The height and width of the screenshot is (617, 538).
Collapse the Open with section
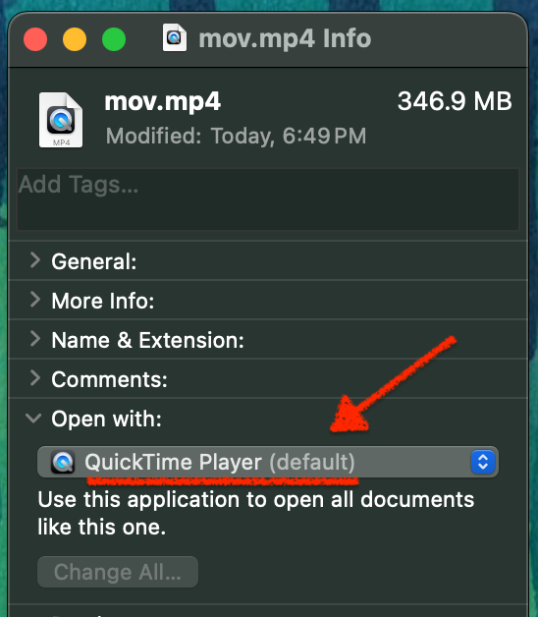pyautogui.click(x=33, y=419)
